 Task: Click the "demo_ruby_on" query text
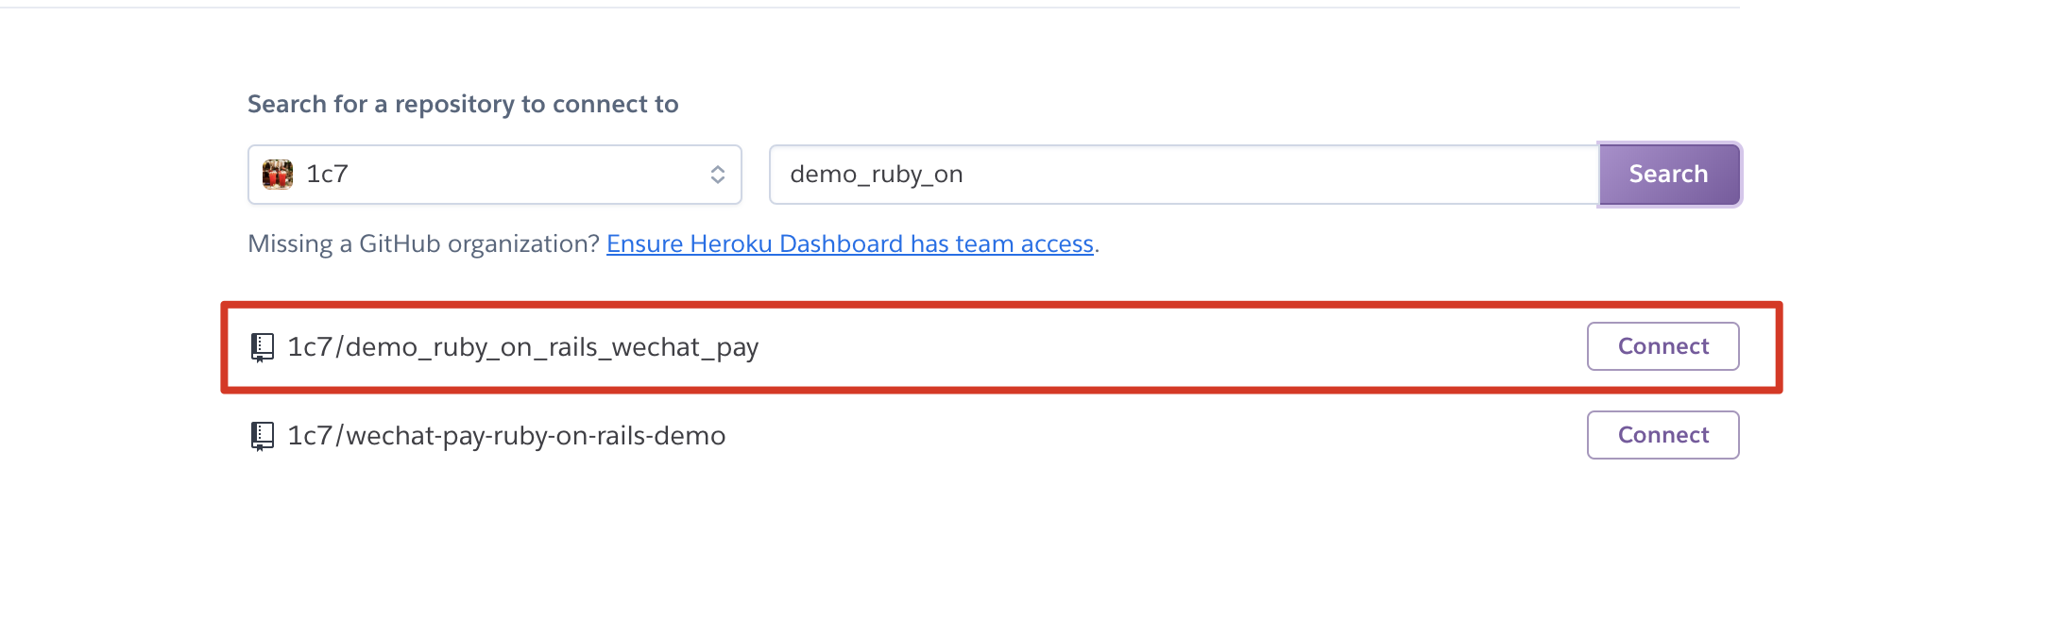point(876,175)
